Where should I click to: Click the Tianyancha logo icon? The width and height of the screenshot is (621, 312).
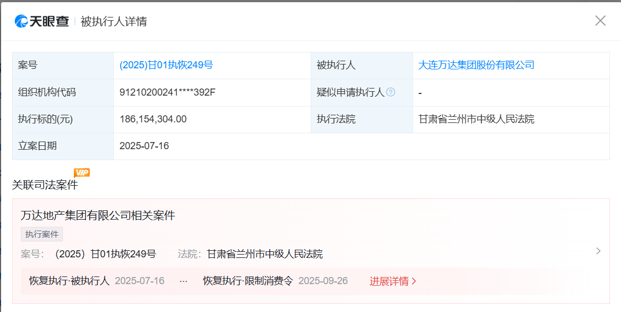22,21
